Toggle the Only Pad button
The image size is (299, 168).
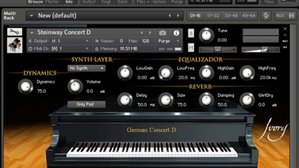86,104
